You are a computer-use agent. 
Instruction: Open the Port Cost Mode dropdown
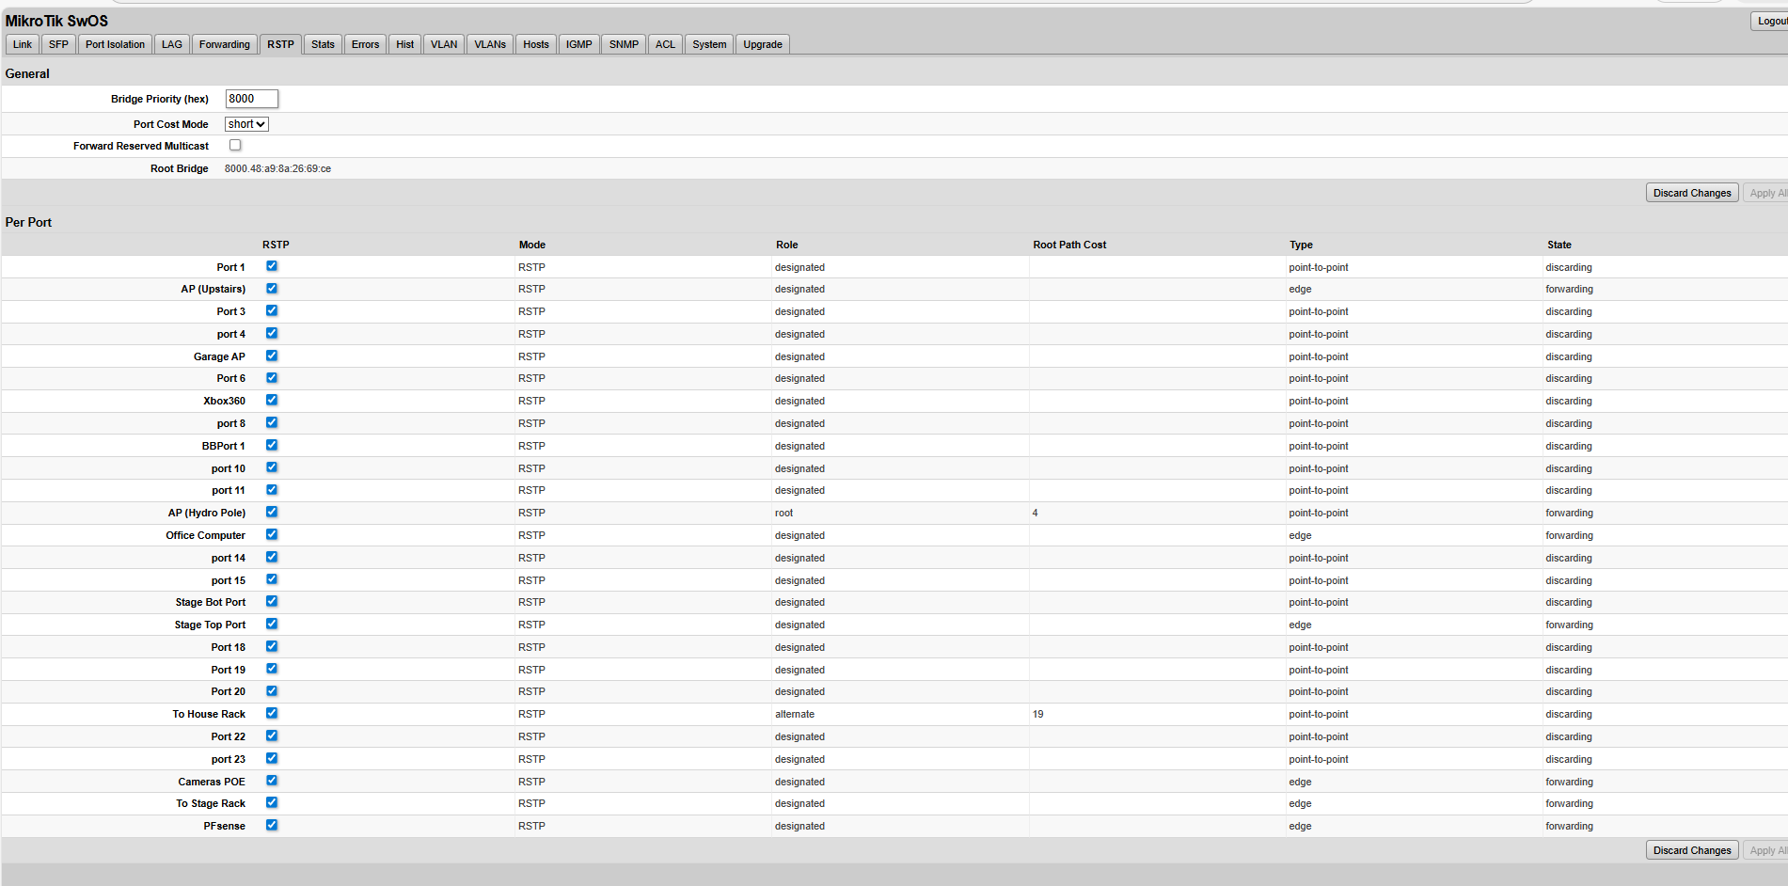click(246, 124)
